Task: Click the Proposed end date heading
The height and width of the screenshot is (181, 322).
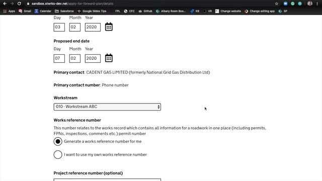Action: [71, 41]
